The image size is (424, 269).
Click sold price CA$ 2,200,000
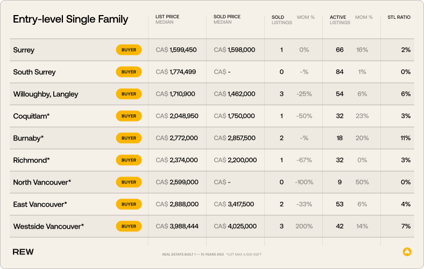pos(235,160)
